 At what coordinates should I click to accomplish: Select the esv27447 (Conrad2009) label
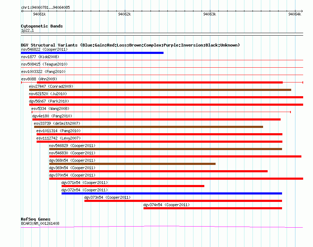[x=51, y=86]
